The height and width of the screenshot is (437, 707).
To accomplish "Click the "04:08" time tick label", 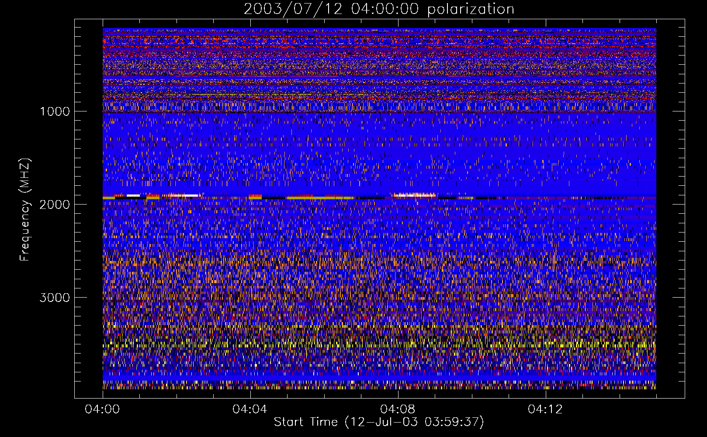I will 398,409.
